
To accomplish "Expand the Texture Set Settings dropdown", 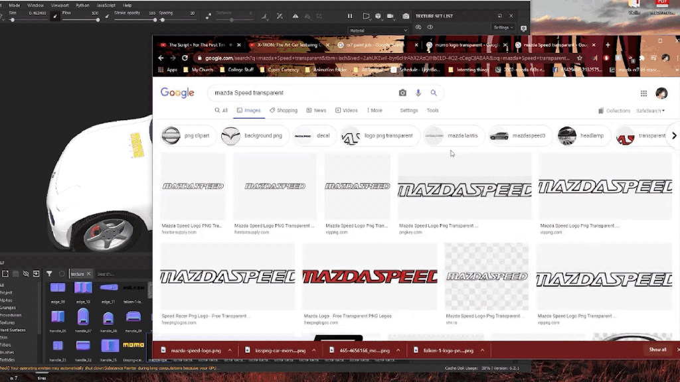I will click(503, 27).
